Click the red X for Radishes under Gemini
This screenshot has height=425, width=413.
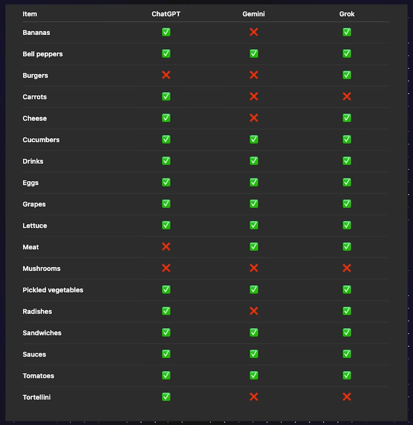(254, 311)
